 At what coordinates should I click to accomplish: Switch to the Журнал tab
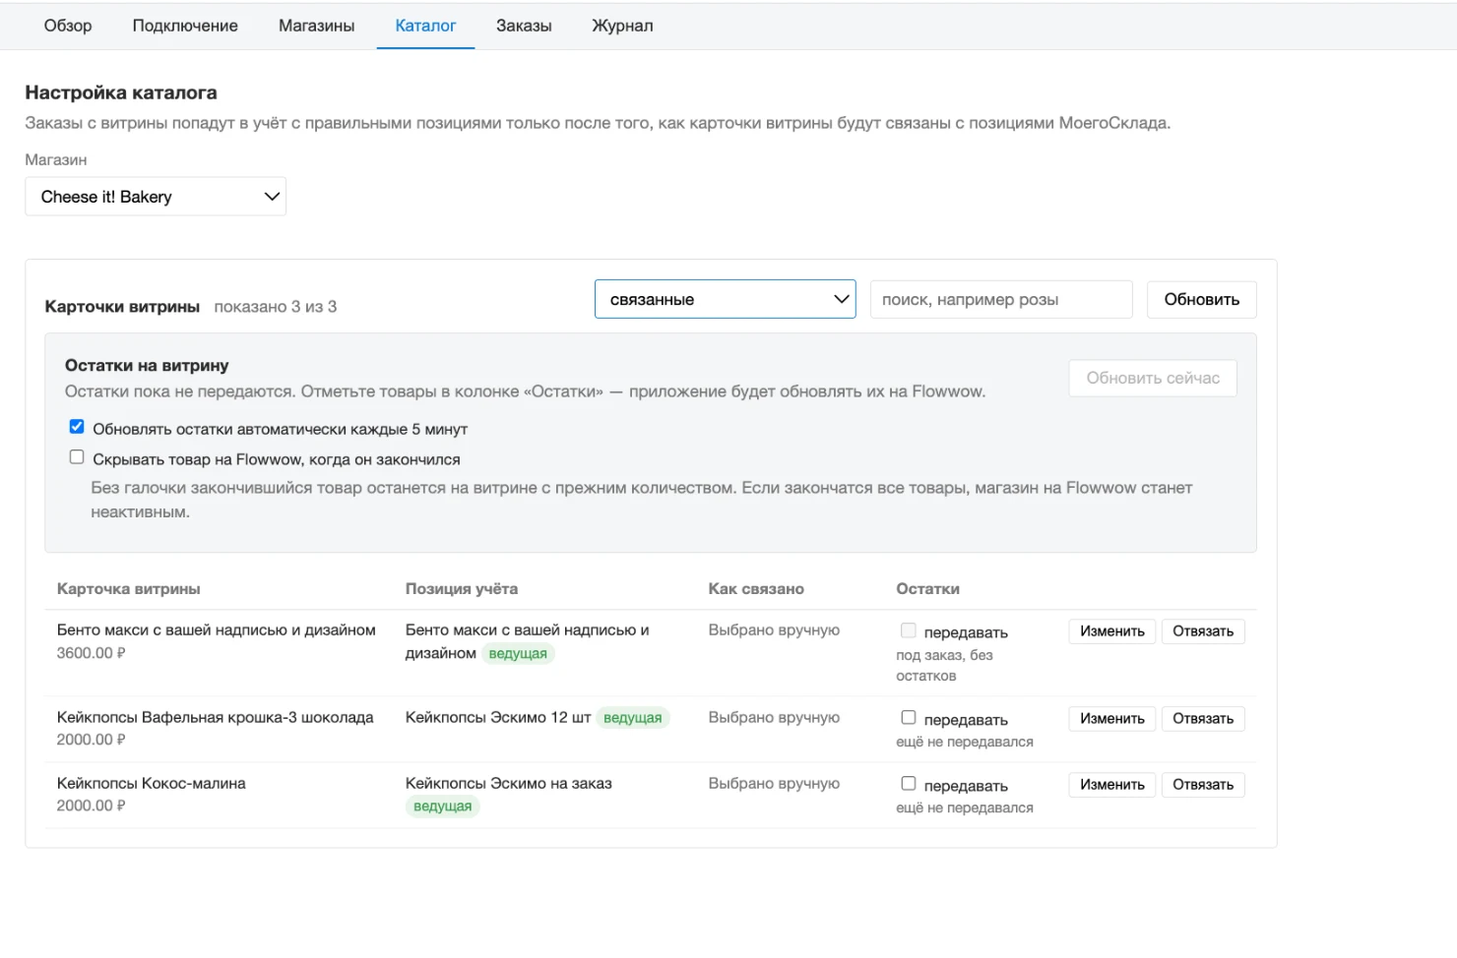pos(622,26)
